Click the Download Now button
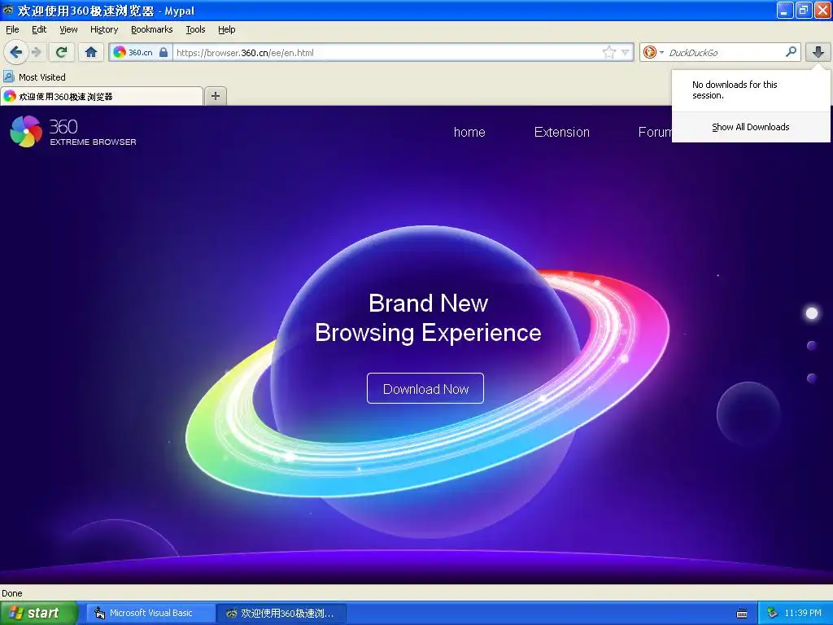 [425, 388]
